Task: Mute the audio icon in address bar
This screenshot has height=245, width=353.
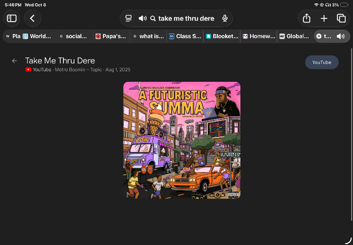Action: pyautogui.click(x=142, y=18)
